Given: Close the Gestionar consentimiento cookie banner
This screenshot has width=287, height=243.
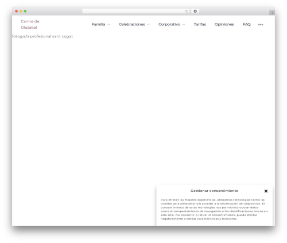Looking at the screenshot, I should click(x=266, y=191).
